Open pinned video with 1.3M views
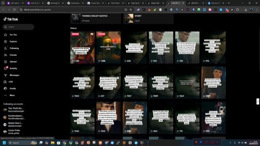260x146 pixels. [82, 47]
